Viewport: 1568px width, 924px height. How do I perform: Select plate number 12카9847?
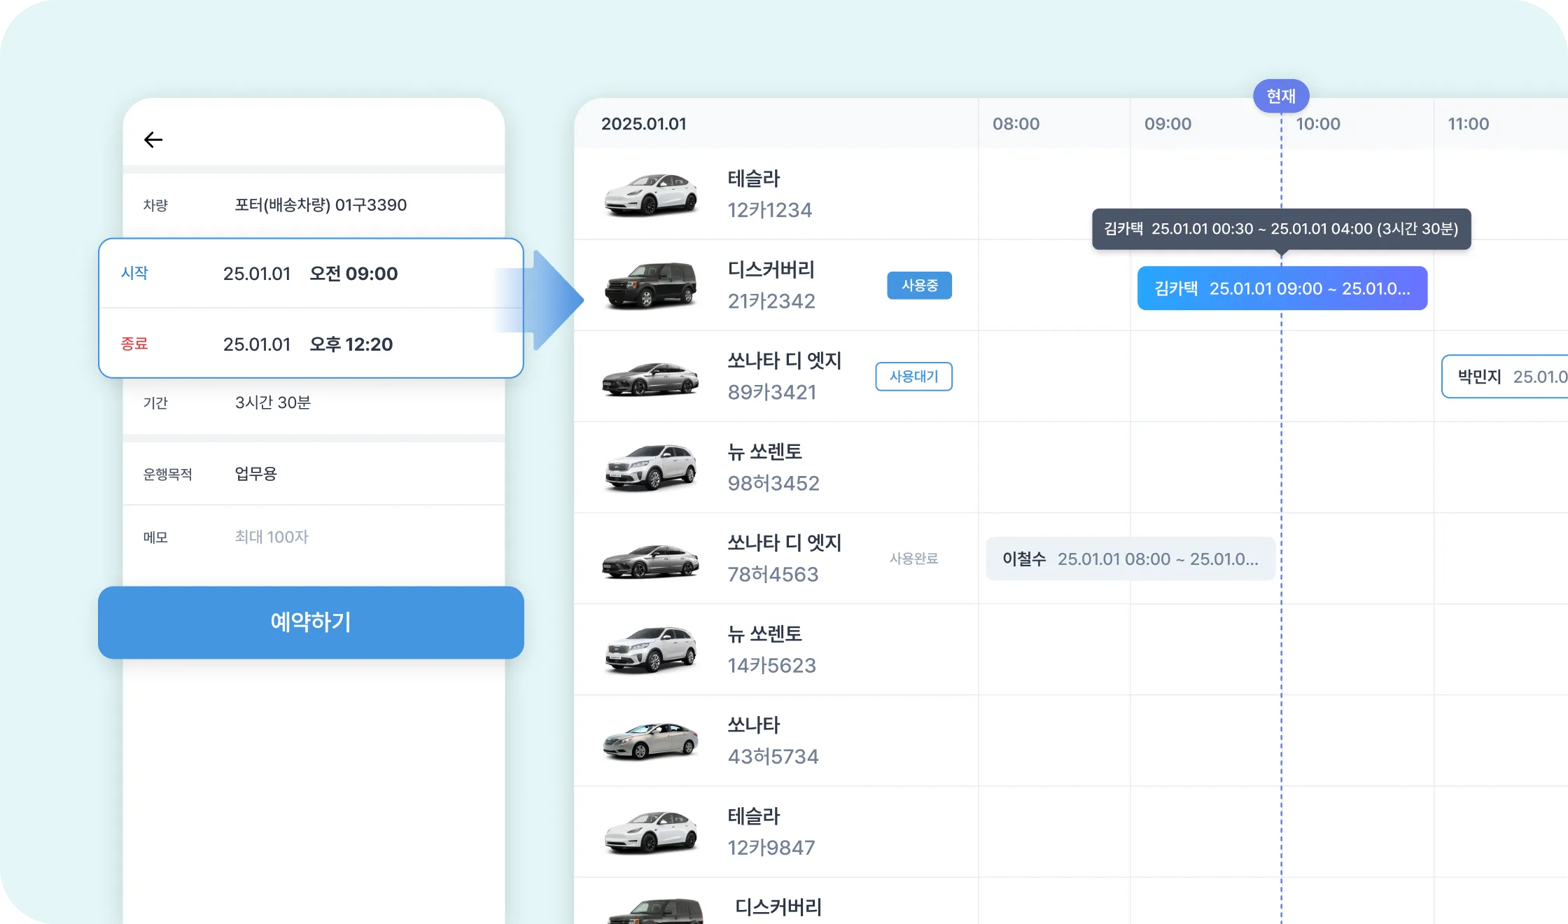[771, 847]
